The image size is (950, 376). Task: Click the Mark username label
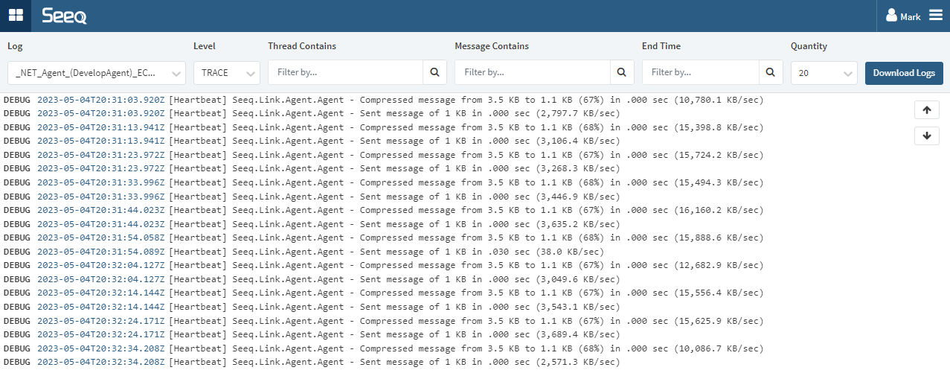coord(911,16)
